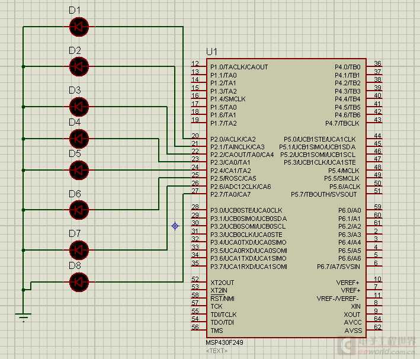Click pin P6.7/A7/SVSIN label
The height and width of the screenshot is (359, 420).
click(339, 267)
